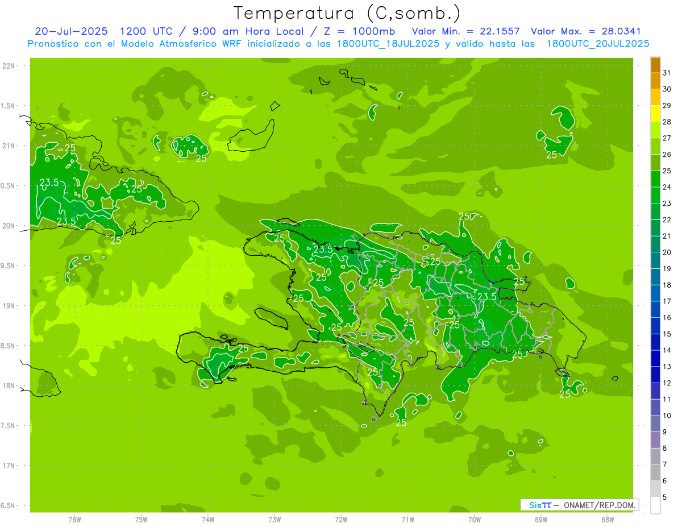The height and width of the screenshot is (527, 682).
Task: Click the "74W" longitude axis label
Action: coord(207,520)
